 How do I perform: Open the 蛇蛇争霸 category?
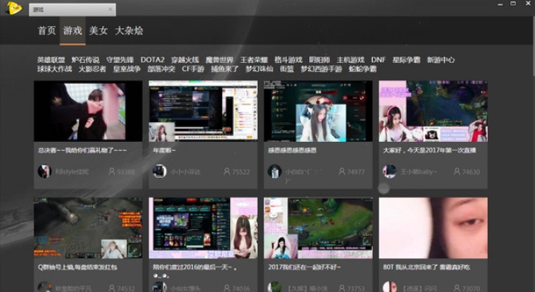point(363,69)
